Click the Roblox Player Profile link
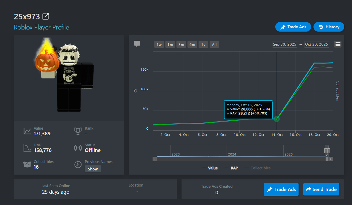 [41, 27]
